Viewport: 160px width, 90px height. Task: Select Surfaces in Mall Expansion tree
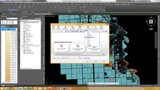tap(27, 29)
